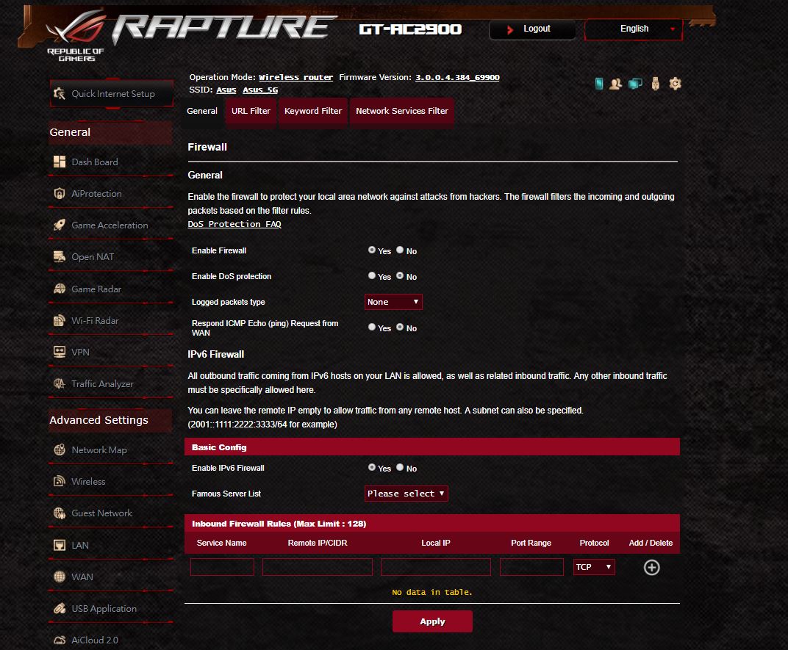Click the USB device status icon
The height and width of the screenshot is (650, 788).
coord(656,84)
